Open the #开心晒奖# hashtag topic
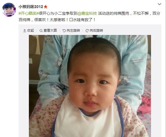This screenshot has height=137, width=166. point(29,13)
